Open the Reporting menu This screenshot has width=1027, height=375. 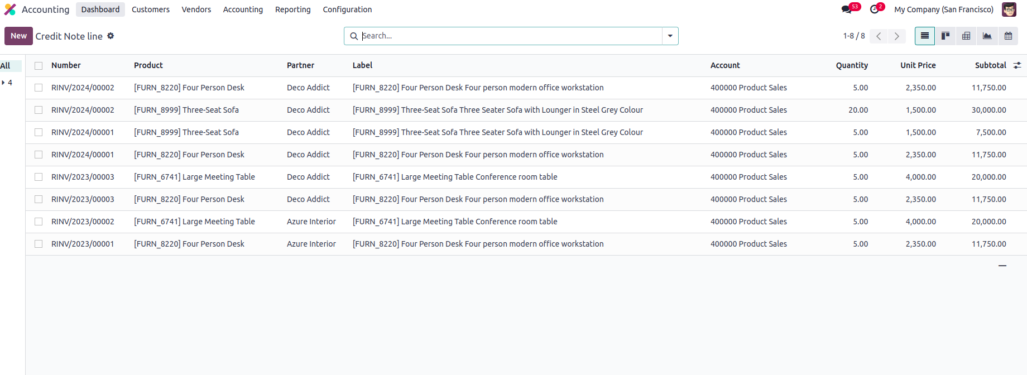point(292,9)
